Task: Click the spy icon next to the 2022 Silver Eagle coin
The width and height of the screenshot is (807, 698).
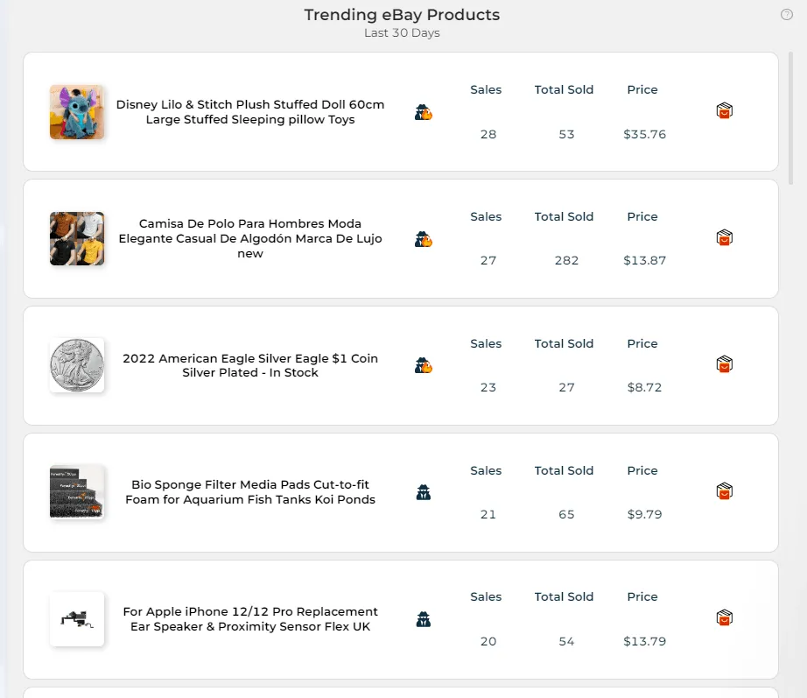Action: 423,365
